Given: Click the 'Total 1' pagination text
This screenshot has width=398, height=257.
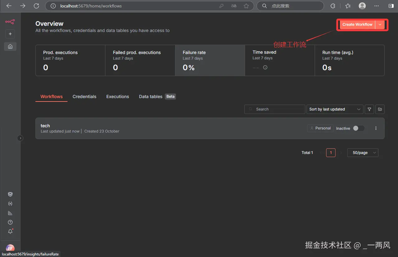Looking at the screenshot, I should click(x=307, y=153).
